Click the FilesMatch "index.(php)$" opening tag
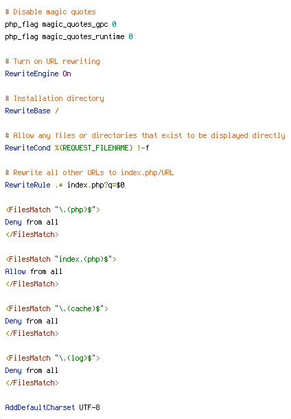The width and height of the screenshot is (291, 419). tap(61, 259)
